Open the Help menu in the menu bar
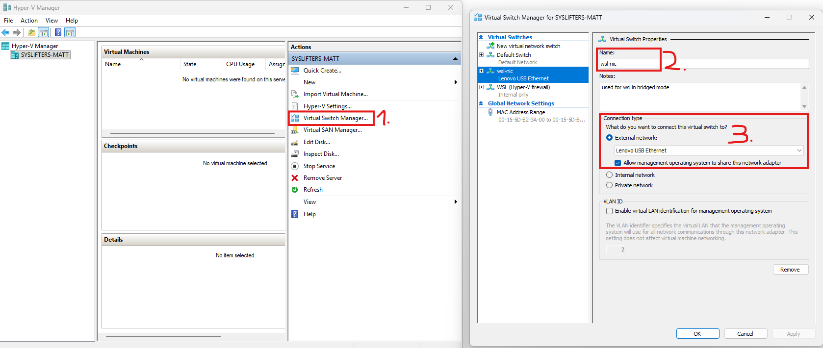 coord(72,21)
